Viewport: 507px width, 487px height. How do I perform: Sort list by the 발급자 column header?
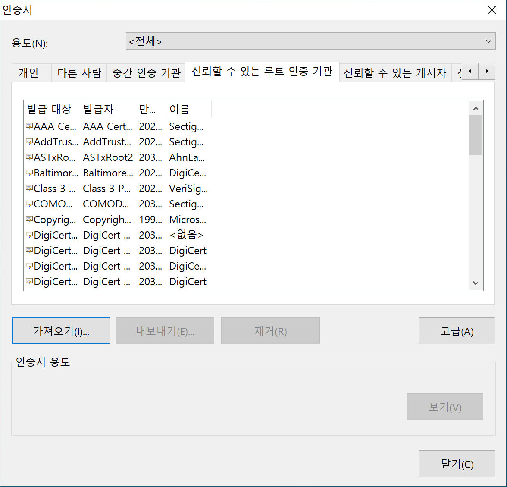pyautogui.click(x=108, y=109)
